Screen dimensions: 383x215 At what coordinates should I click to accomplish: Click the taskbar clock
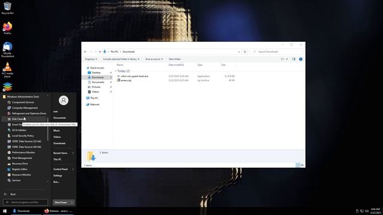375,211
